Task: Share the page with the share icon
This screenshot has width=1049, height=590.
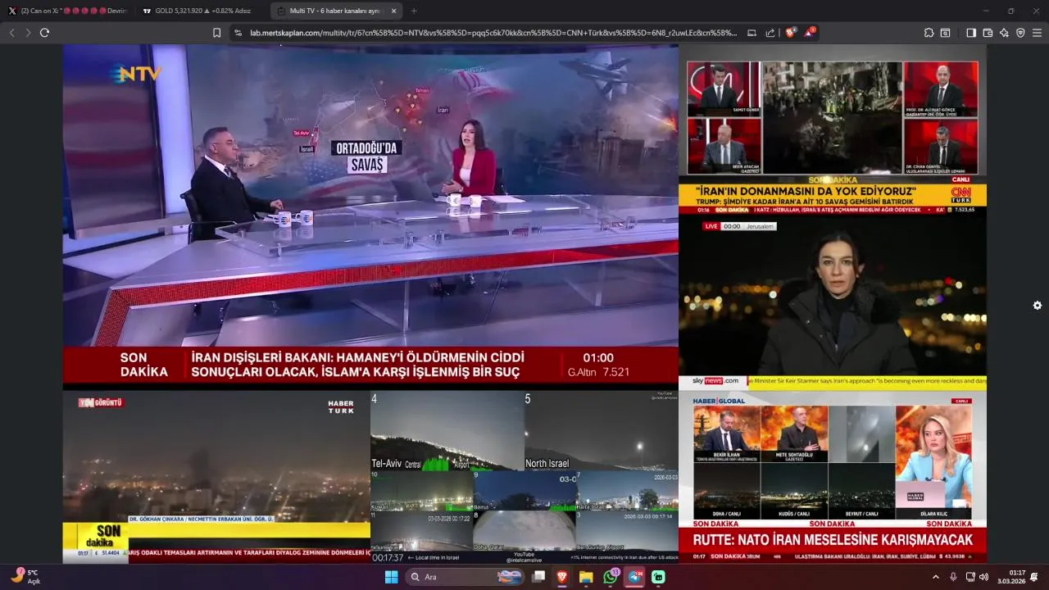Action: [x=770, y=33]
